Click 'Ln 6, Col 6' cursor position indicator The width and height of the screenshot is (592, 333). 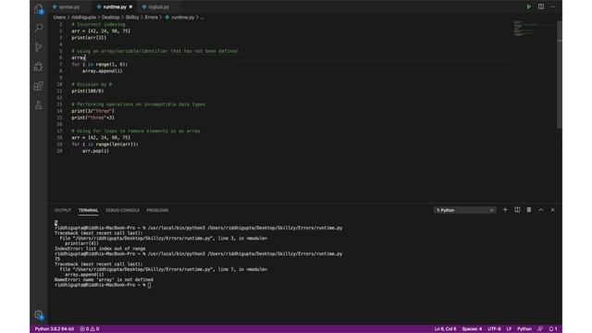click(x=445, y=329)
